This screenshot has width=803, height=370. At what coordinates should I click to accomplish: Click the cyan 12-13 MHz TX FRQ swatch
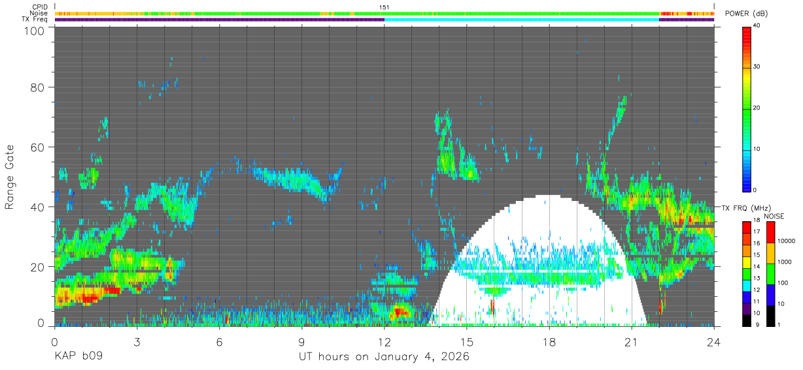coord(747,285)
